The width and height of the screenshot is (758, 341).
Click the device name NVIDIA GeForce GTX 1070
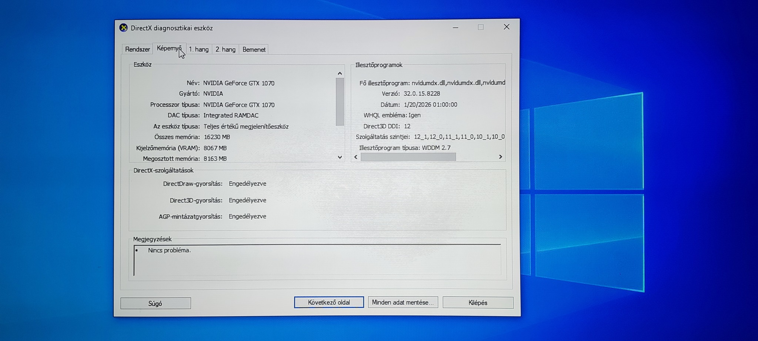(x=239, y=83)
